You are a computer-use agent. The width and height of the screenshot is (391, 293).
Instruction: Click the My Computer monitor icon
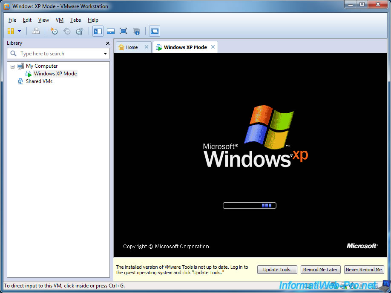[20, 66]
